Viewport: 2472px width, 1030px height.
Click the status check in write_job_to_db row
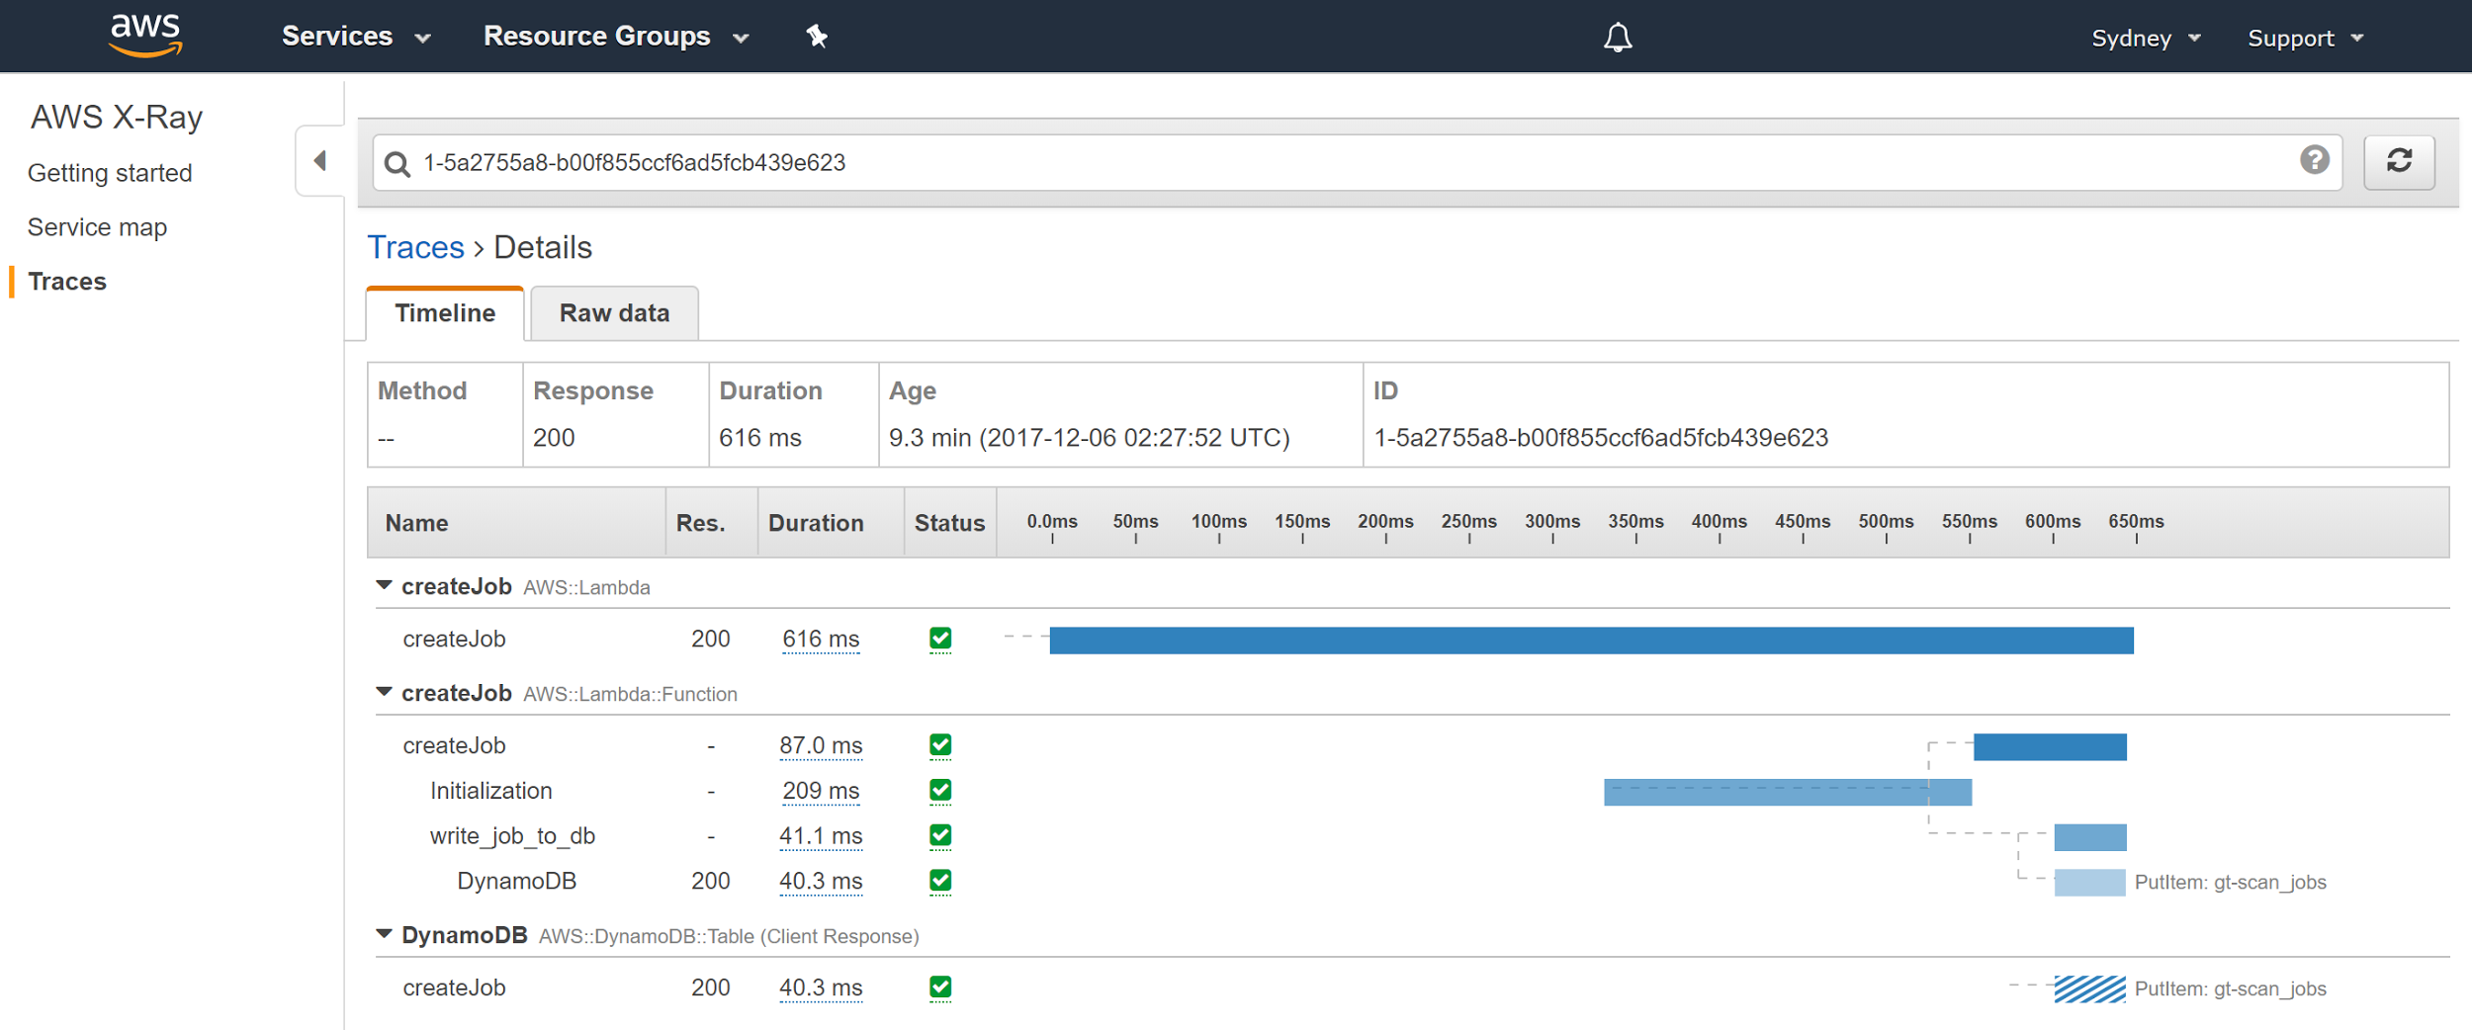click(940, 836)
